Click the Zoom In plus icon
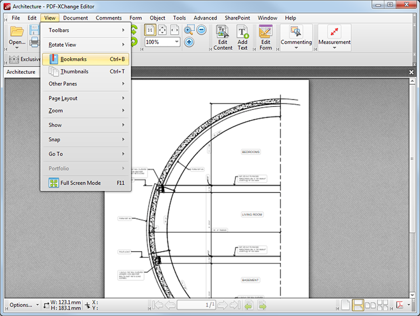The width and height of the screenshot is (420, 316). pyautogui.click(x=189, y=42)
